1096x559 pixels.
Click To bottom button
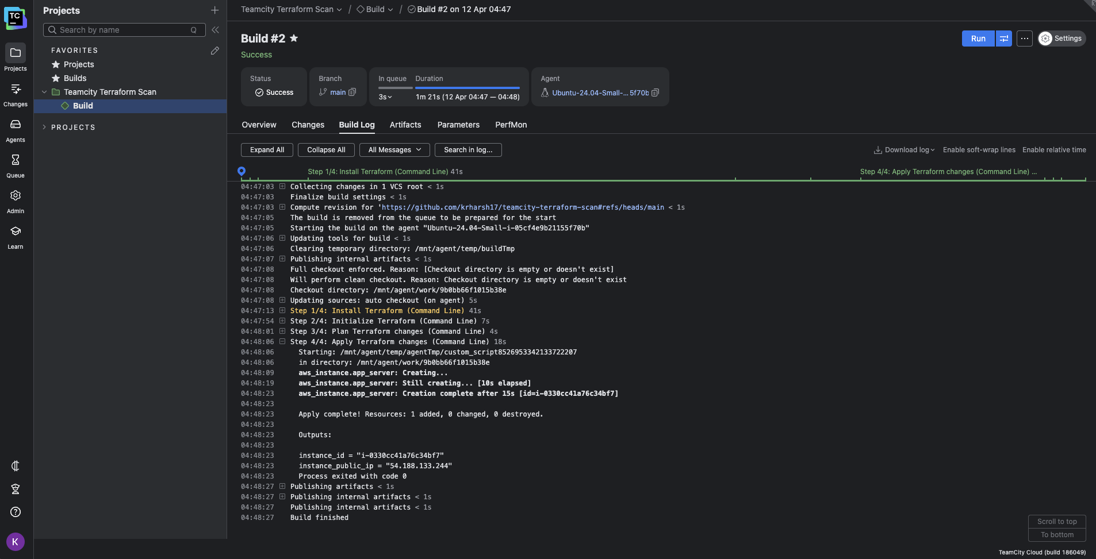tap(1057, 535)
